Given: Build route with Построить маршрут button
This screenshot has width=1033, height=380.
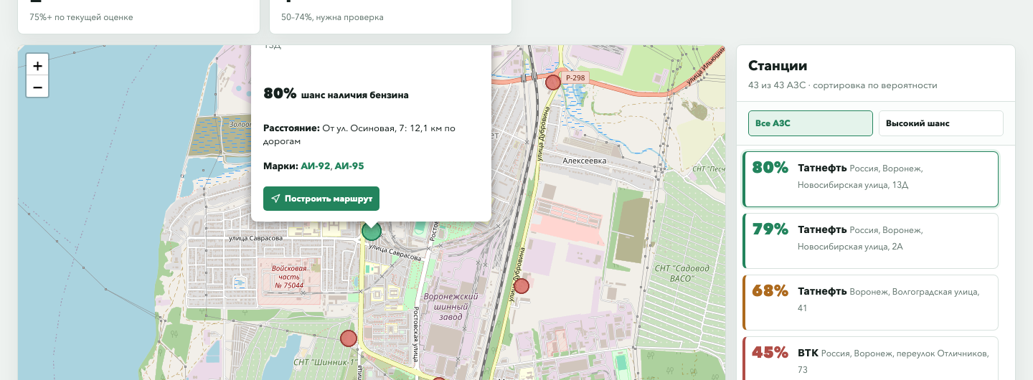Looking at the screenshot, I should click(321, 199).
